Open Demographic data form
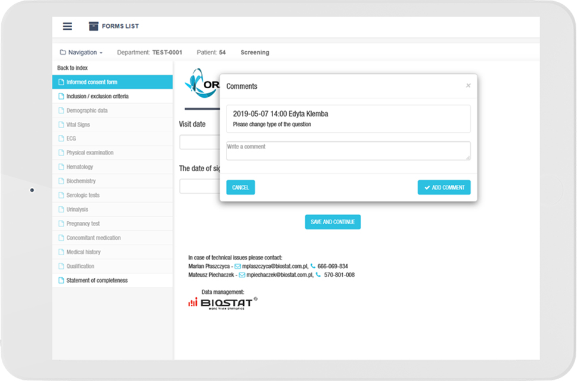Screen dimensions: 577x381 (x=113, y=110)
